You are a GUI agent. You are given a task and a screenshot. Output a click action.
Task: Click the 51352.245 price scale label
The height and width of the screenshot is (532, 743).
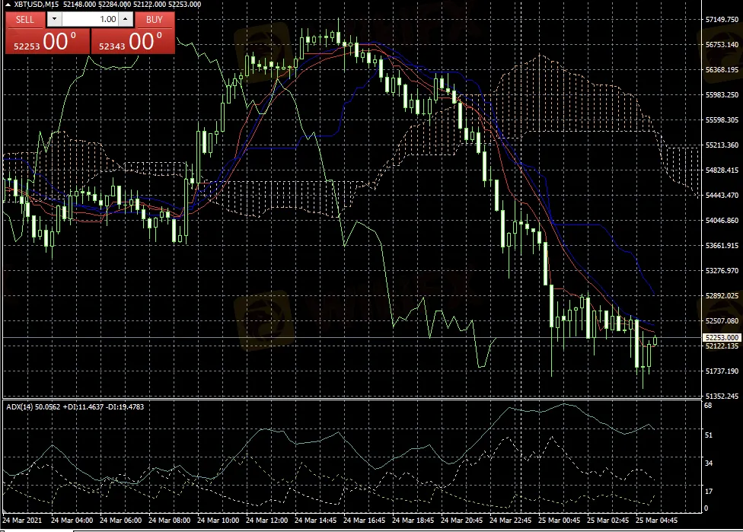[722, 396]
